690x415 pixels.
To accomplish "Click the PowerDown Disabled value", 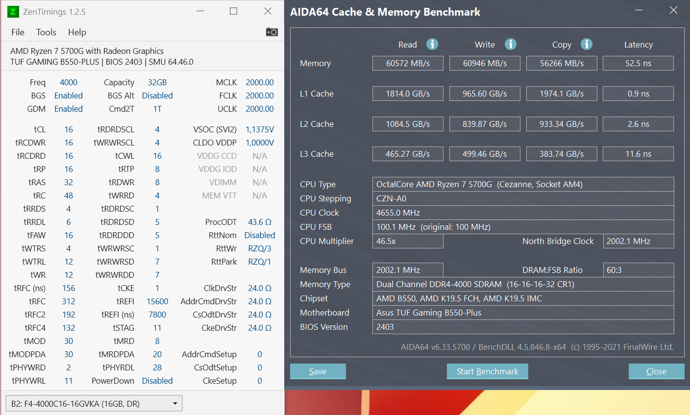I will coord(157,381).
